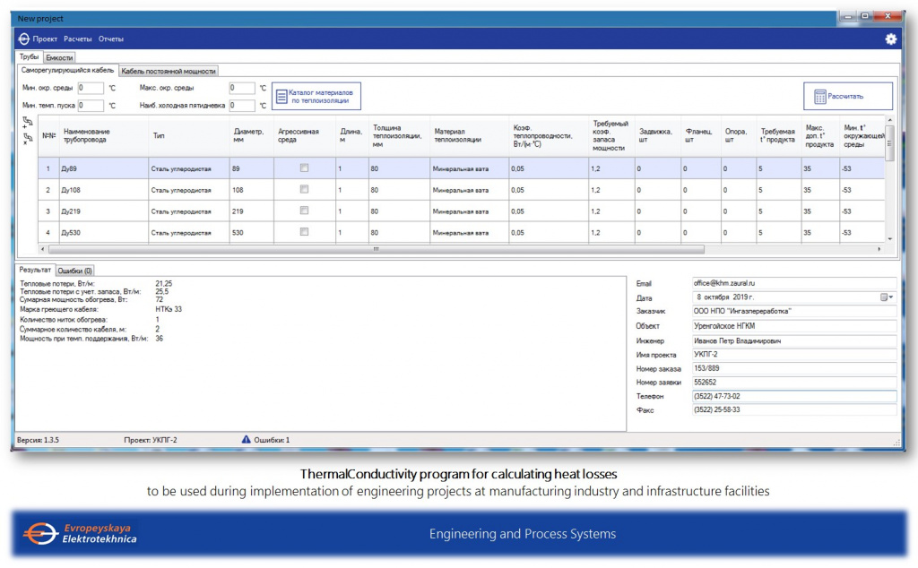This screenshot has height=568, width=918.
Task: Toggle Агрессивная среда checkbox for Ду89
Action: [x=304, y=168]
